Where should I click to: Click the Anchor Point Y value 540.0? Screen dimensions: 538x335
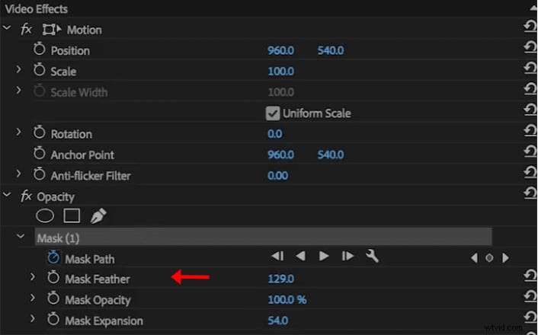[331, 155]
